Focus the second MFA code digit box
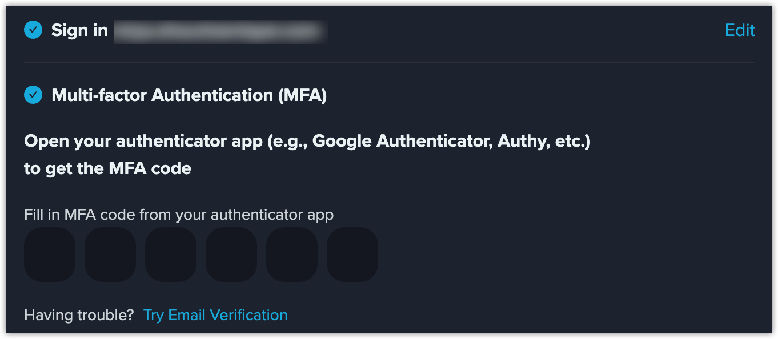The width and height of the screenshot is (778, 339). (110, 255)
